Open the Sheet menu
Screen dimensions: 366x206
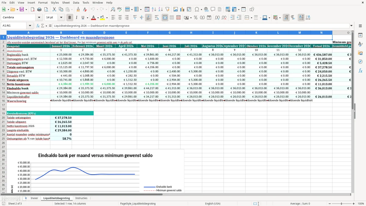[x=66, y=2]
